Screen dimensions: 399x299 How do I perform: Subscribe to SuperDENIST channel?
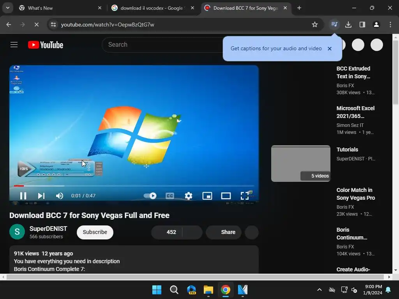(95, 232)
